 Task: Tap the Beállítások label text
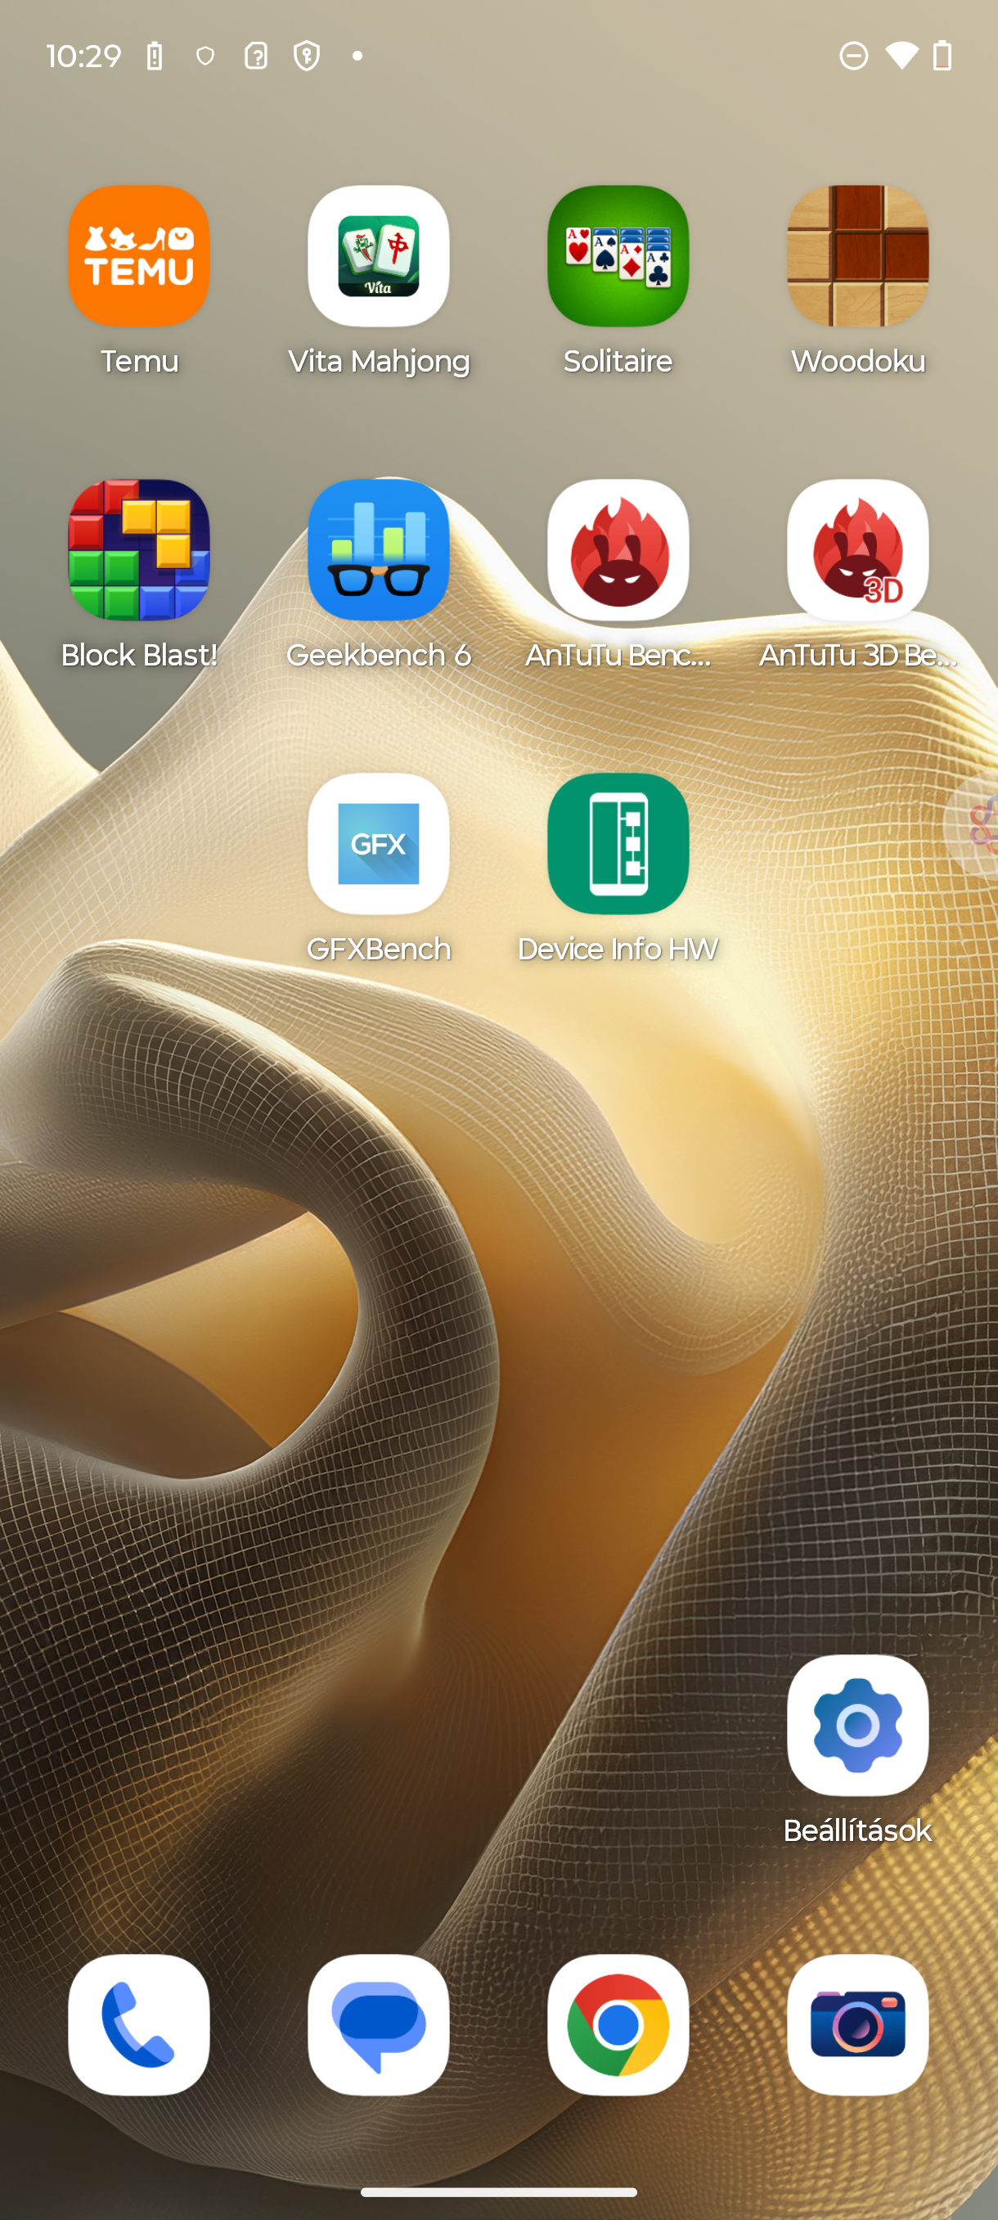point(857,1830)
